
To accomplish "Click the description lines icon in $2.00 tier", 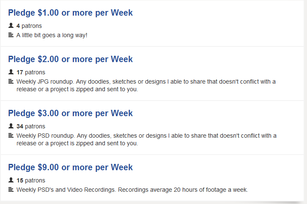I will 11,82.
